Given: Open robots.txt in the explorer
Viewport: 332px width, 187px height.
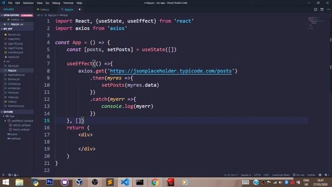Looking at the screenshot, I should [x=13, y=57].
